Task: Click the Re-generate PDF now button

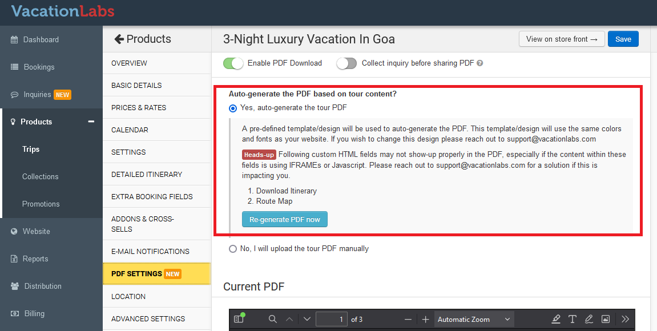Action: click(x=285, y=219)
